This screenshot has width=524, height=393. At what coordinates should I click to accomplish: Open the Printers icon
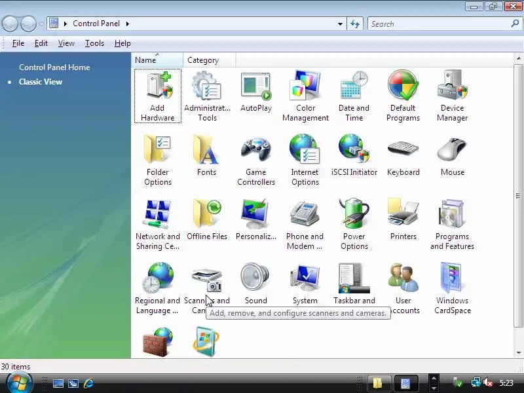point(403,219)
